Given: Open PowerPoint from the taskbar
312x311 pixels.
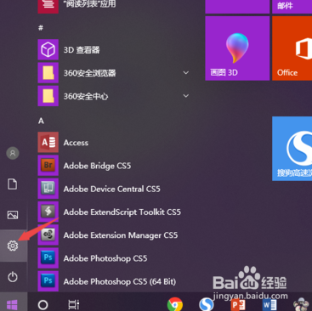Looking at the screenshot, I should (238, 305).
